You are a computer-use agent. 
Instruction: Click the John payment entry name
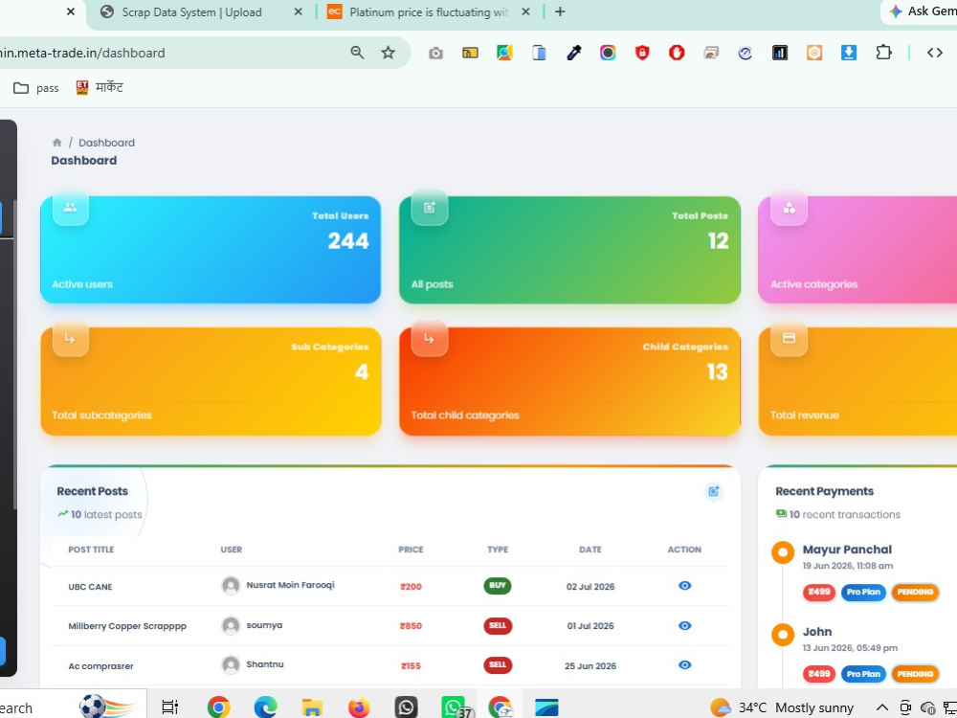(x=816, y=632)
